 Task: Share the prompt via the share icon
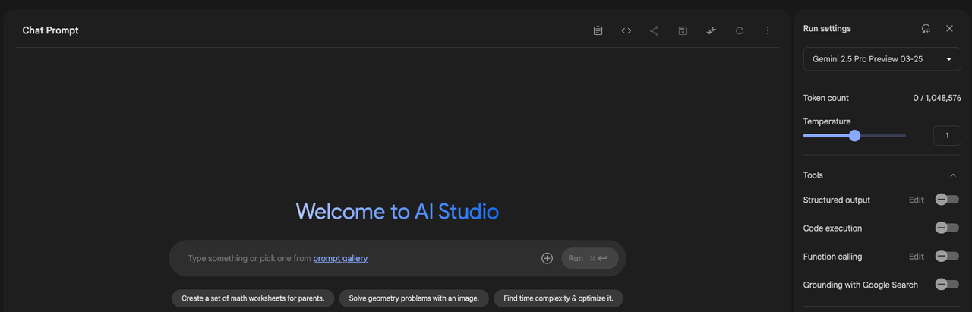tap(655, 30)
